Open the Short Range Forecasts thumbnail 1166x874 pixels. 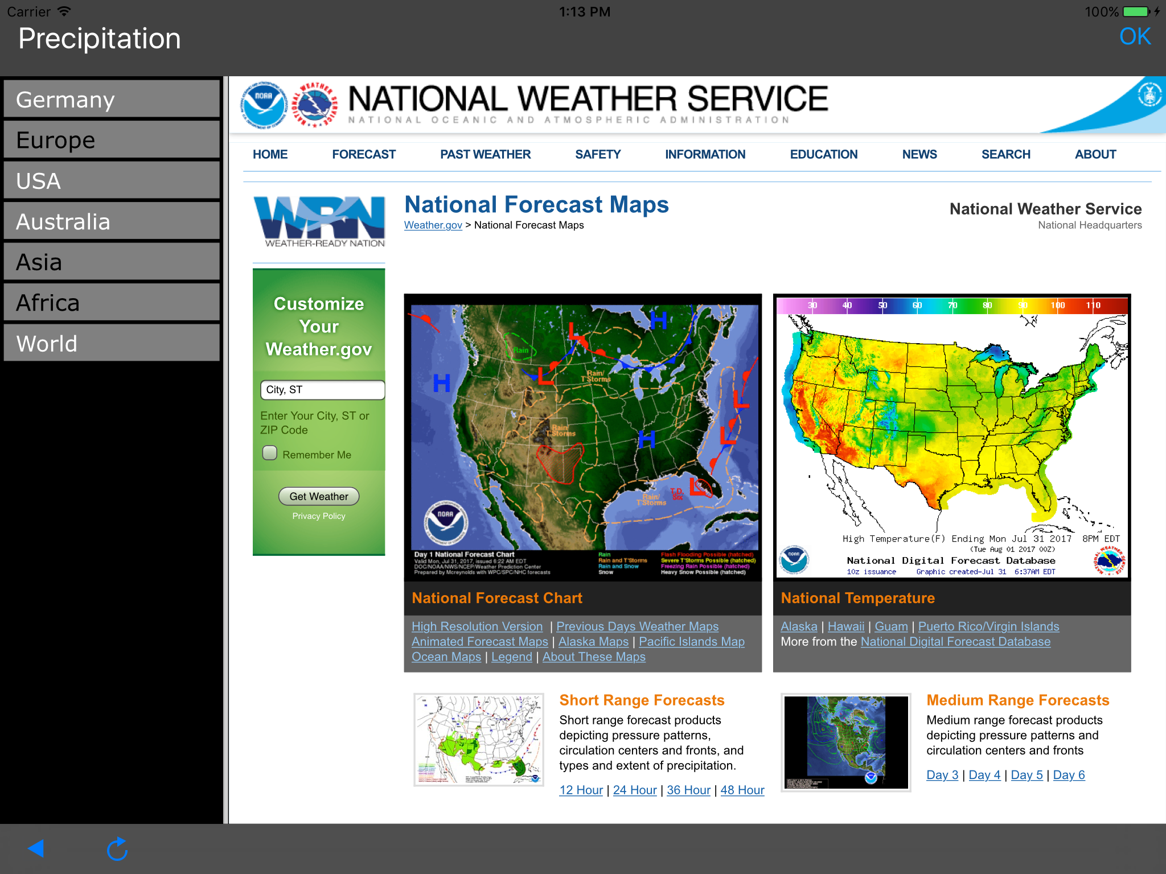479,739
